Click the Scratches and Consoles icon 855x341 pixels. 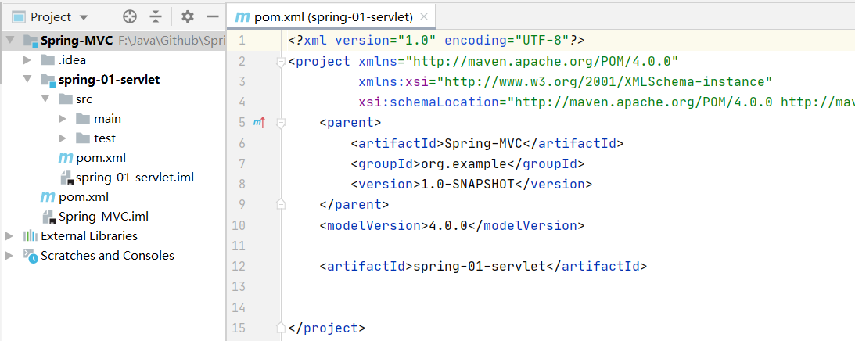pyautogui.click(x=31, y=256)
